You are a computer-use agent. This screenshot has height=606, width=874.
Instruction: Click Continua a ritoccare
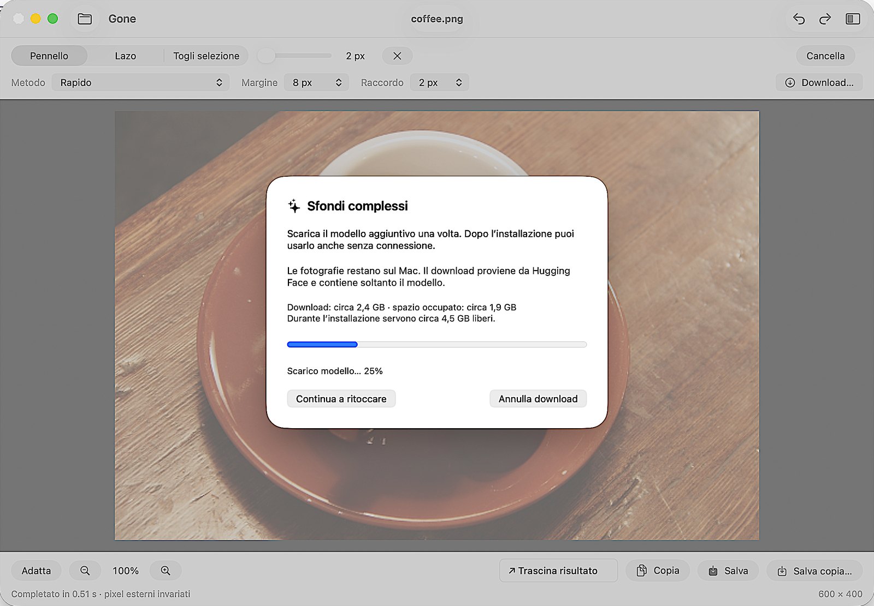pyautogui.click(x=341, y=399)
